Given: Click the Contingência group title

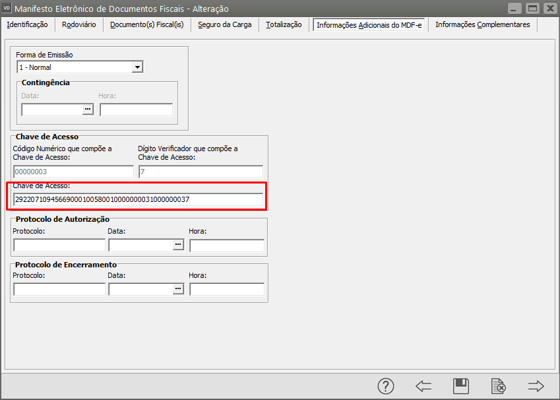Looking at the screenshot, I should (46, 83).
